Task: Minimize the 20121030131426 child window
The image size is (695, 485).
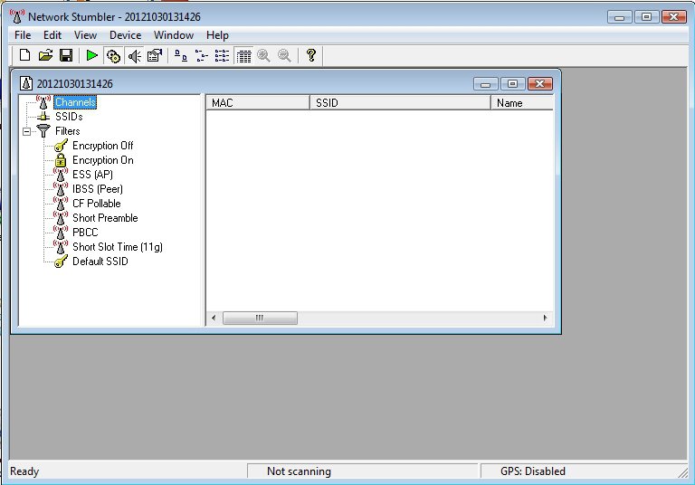Action: tap(486, 84)
